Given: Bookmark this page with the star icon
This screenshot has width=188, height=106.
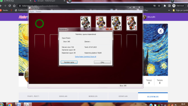Looking at the screenshot, I should [x=159, y=6].
